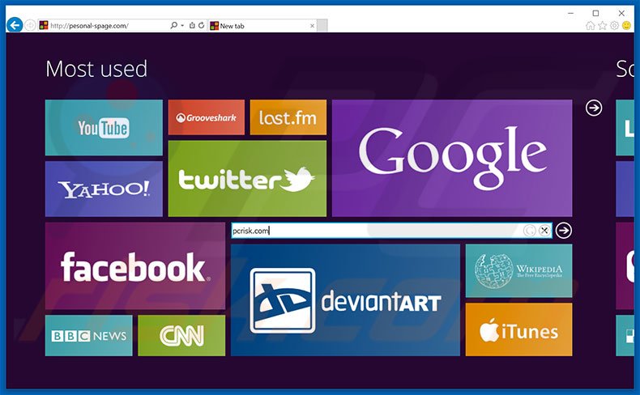Open the iTunes tile
Screen dimensions: 640x395
518,329
